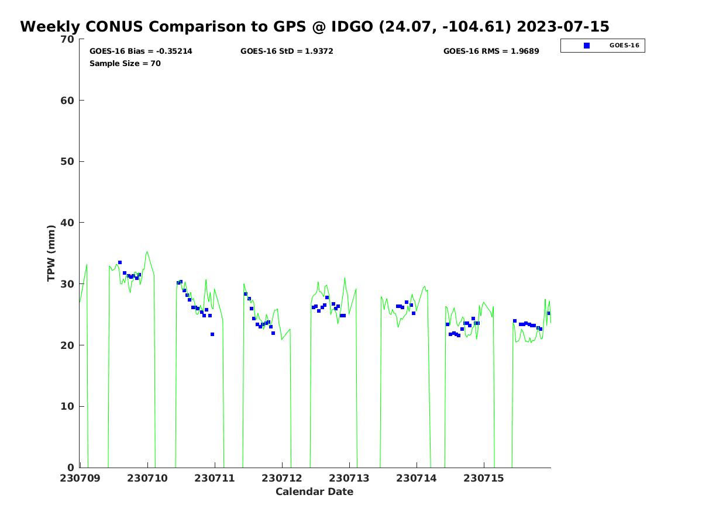Click the highest blue GOES-16 data point
The image size is (702, 526).
tap(120, 263)
